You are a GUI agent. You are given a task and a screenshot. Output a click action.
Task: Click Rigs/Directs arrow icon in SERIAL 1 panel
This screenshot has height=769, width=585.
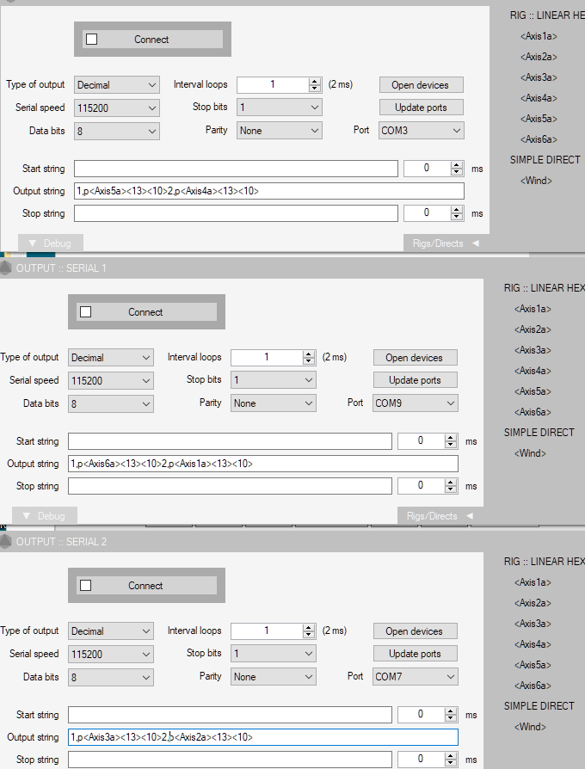469,516
